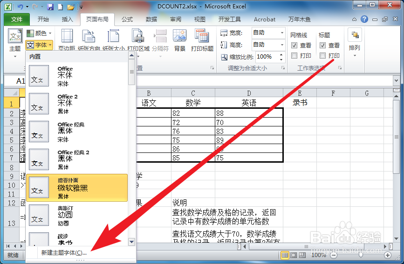Image resolution: width=404 pixels, height=264 pixels.
Task: Open the Themes gallery button
Action: (x=15, y=43)
